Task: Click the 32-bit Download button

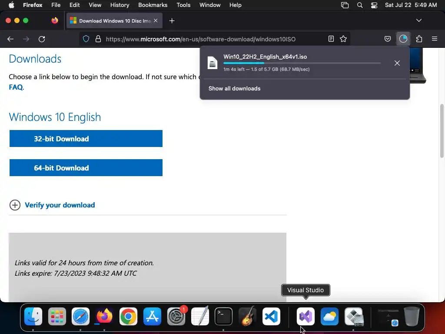Action: [x=86, y=139]
